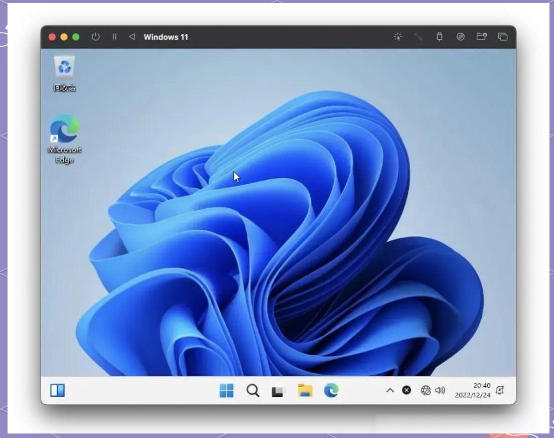Toggle mouse capture cursor icon in the toolbar
Viewport: 554px width, 438px height.
point(398,37)
